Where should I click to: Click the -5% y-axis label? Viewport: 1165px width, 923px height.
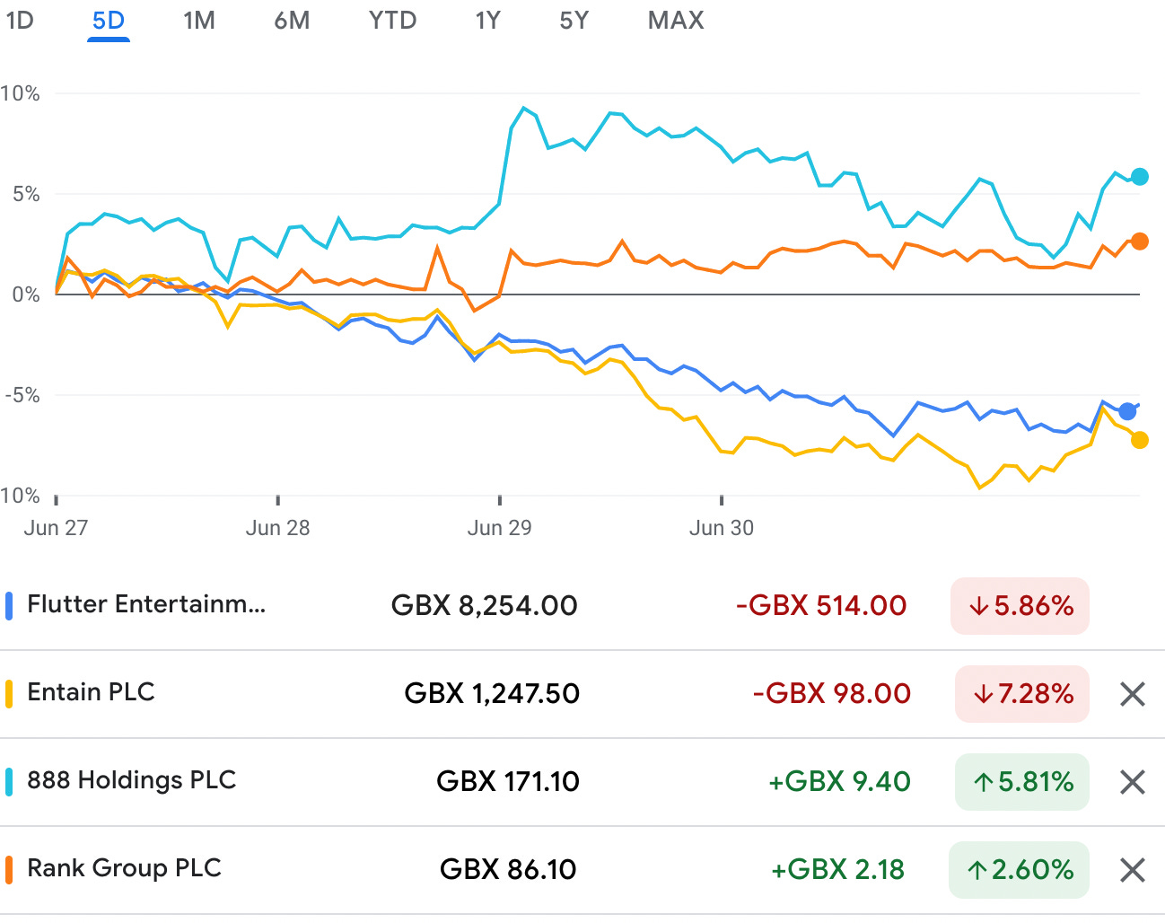22,395
